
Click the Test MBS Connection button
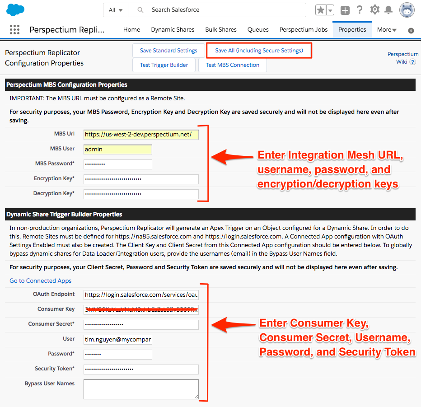[x=233, y=65]
